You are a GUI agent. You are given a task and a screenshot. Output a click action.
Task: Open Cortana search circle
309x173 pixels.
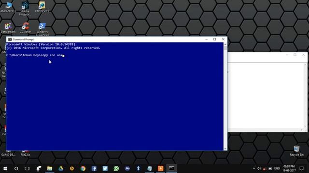pyautogui.click(x=16, y=169)
